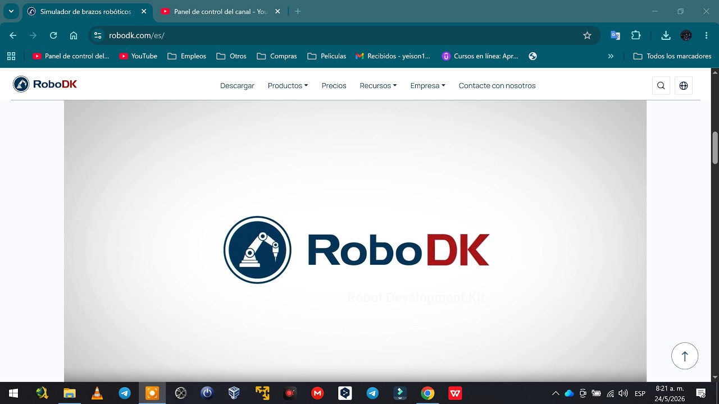Go back to the previous page
This screenshot has height=404, width=719.
coord(13,35)
